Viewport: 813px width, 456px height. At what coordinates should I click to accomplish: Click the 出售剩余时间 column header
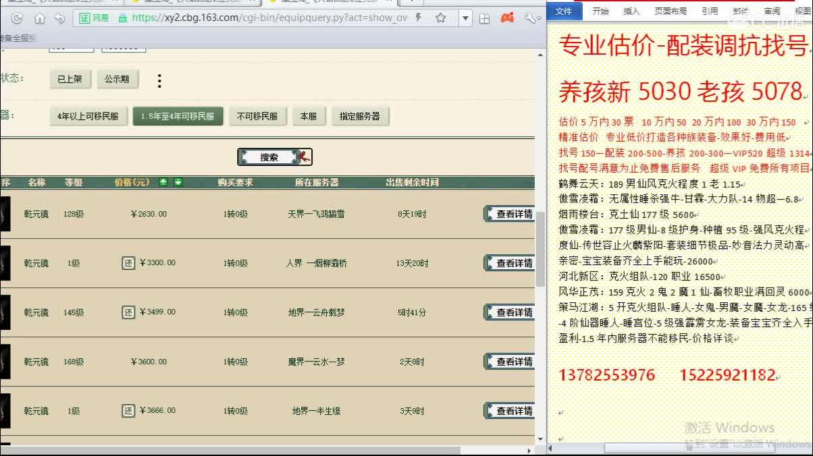click(412, 182)
